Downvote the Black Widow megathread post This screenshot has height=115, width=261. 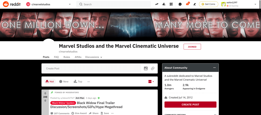[45, 101]
